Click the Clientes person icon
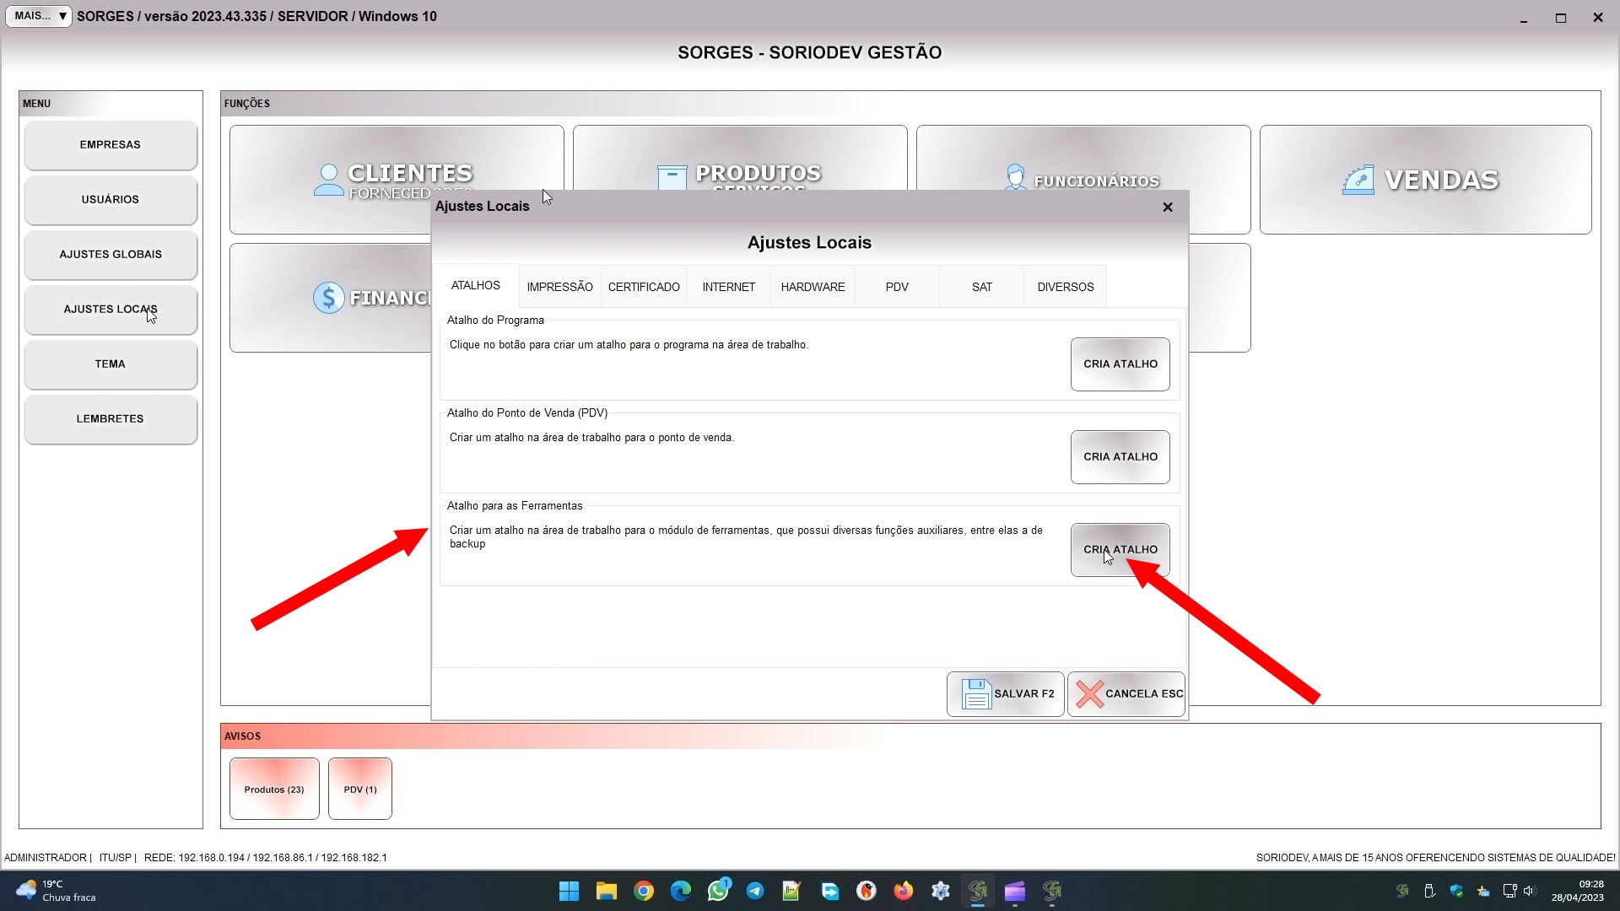The height and width of the screenshot is (911, 1620). pyautogui.click(x=328, y=180)
